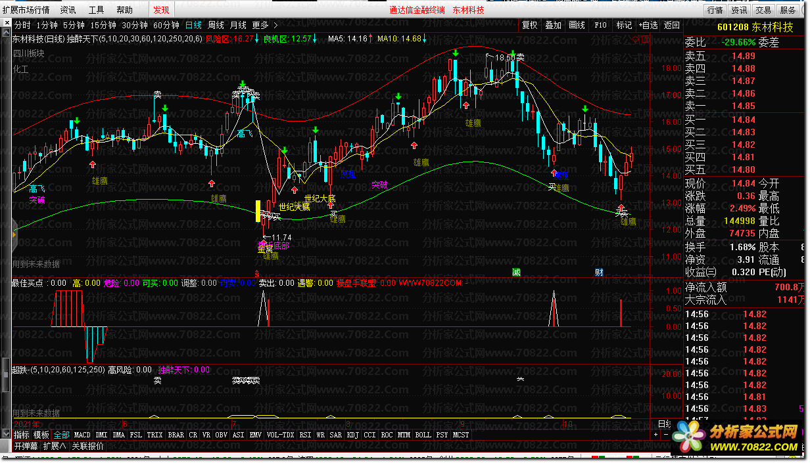Click the 行情 button at top right
Screen dimensions: 810x463
(x=715, y=10)
